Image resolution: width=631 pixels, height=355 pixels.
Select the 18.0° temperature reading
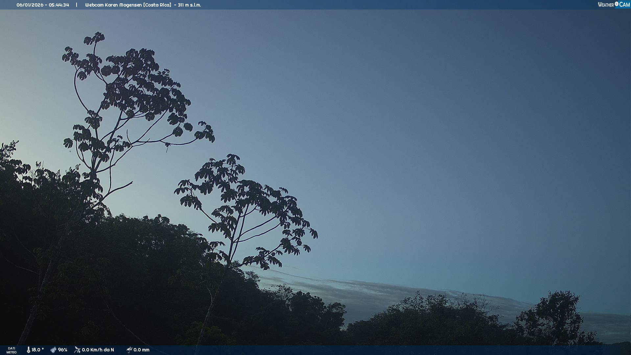(37, 350)
